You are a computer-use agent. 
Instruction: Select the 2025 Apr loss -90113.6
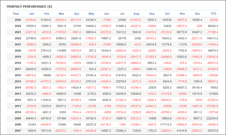pyautogui.click(x=74, y=20)
